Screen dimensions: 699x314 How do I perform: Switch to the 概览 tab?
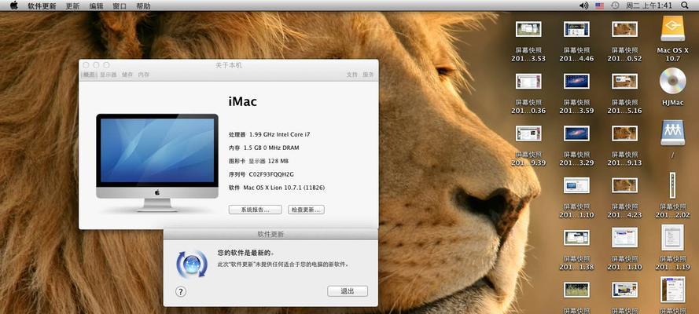pos(89,75)
